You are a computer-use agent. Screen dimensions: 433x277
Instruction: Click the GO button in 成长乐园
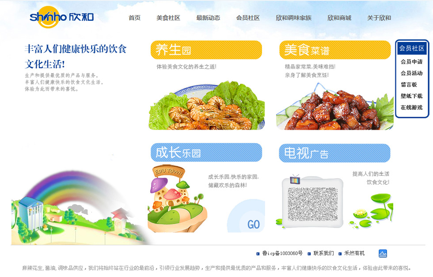pyautogui.click(x=253, y=224)
